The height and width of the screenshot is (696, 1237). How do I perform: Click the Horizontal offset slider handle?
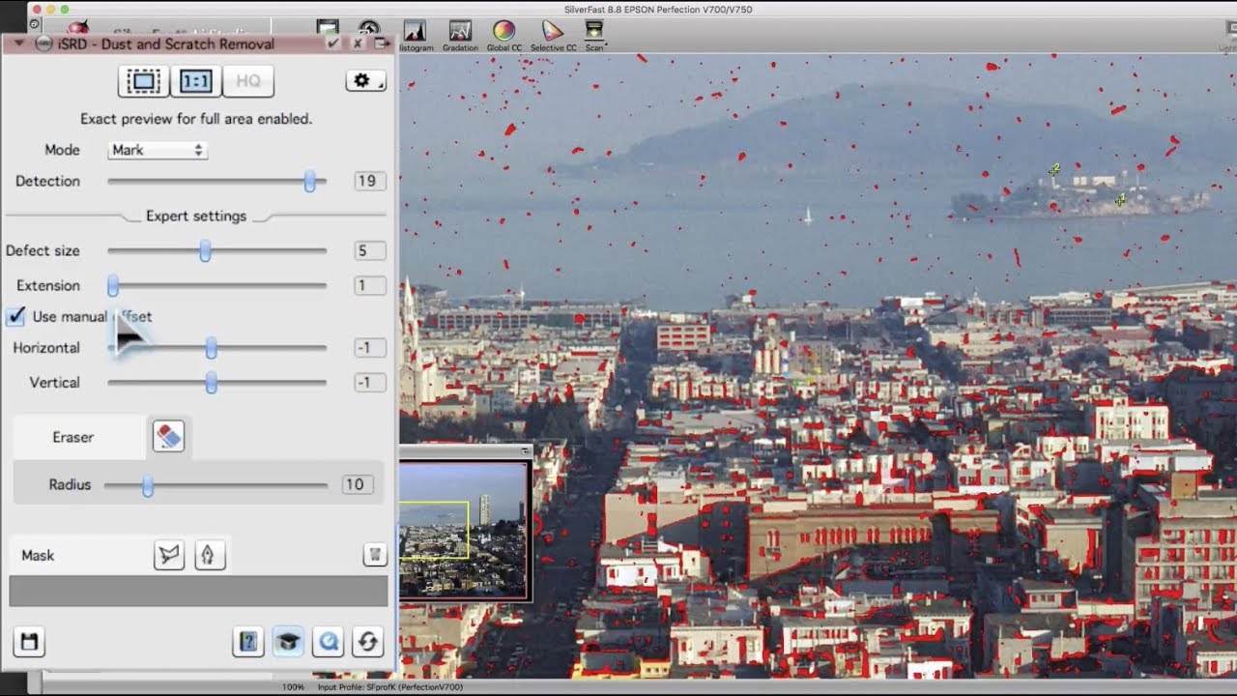[211, 347]
